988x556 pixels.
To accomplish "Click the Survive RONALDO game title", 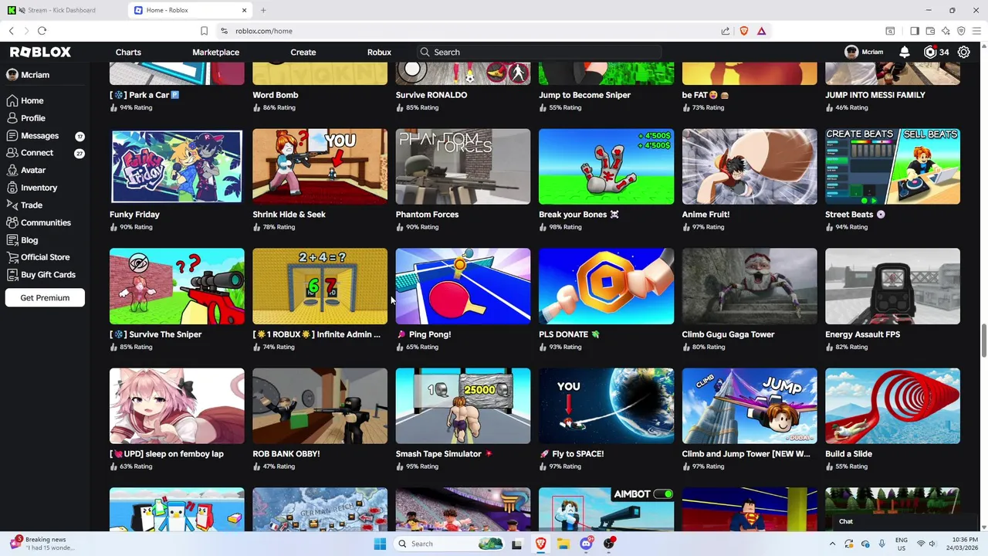I will tap(431, 95).
